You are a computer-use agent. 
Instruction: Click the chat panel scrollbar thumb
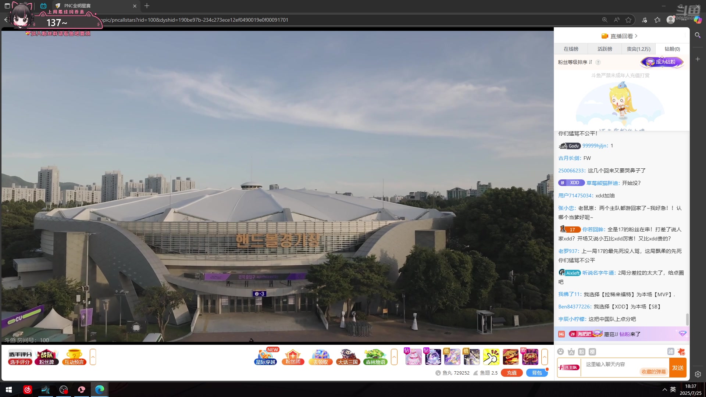click(x=687, y=319)
